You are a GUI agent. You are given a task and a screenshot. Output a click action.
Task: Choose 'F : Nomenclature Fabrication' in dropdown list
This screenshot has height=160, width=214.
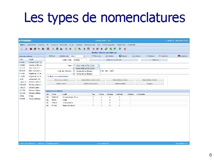pyautogui.click(x=86, y=68)
